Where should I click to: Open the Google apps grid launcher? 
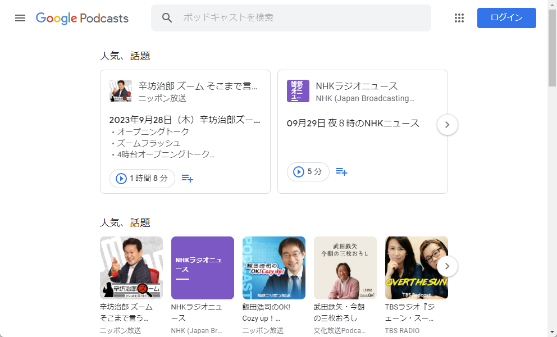pyautogui.click(x=459, y=18)
